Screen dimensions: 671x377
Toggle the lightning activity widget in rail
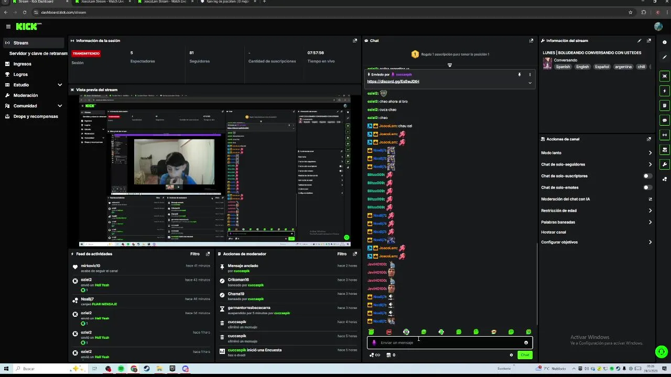(x=665, y=91)
